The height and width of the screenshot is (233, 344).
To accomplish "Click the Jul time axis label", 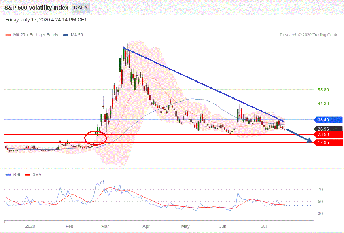I will (x=264, y=226).
